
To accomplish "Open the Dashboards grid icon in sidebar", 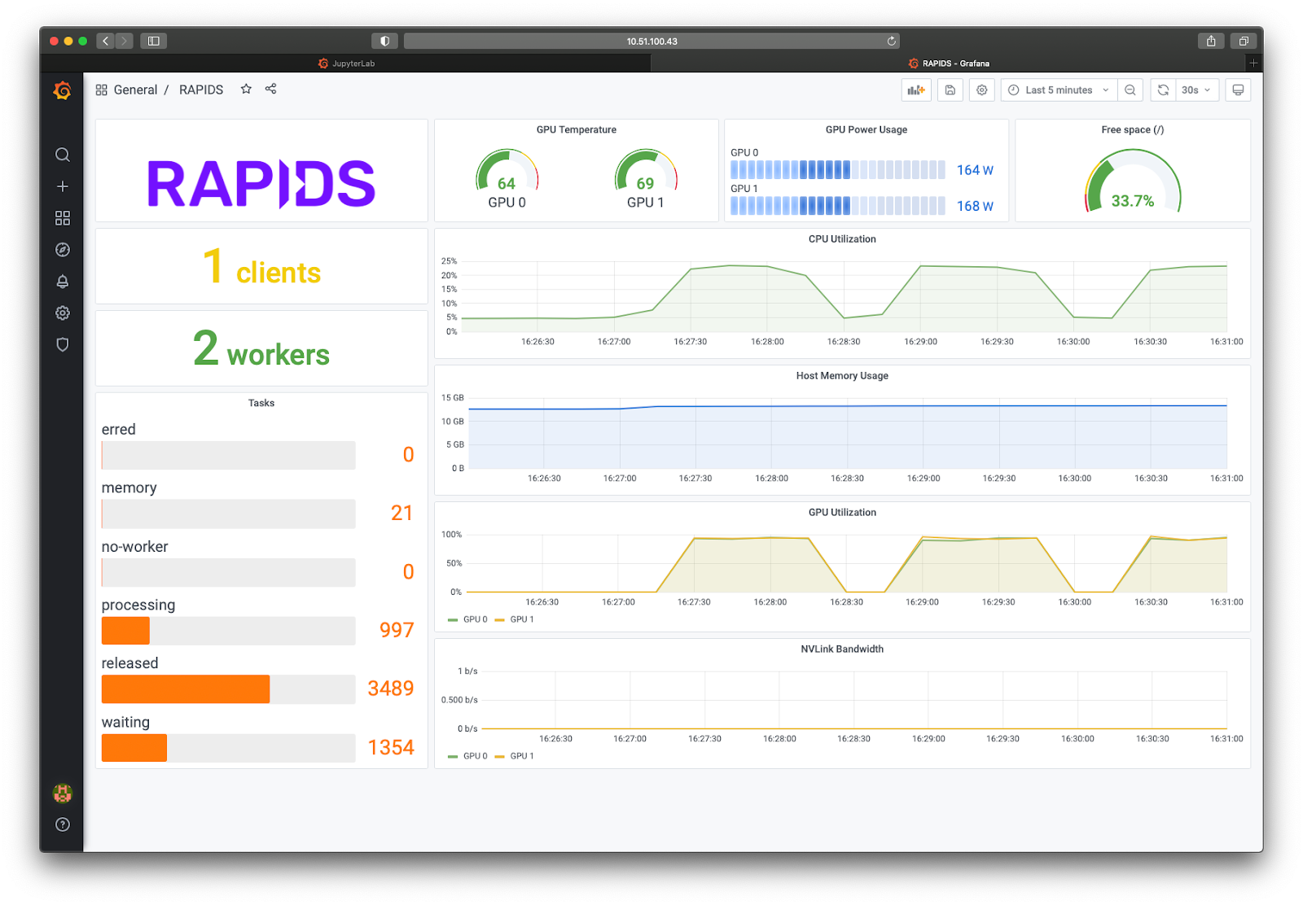I will pos(62,218).
